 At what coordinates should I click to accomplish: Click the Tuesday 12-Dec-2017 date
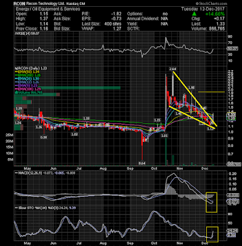point(203,9)
